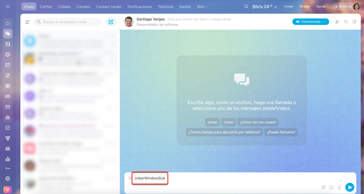
Task: Click the paperclip attach file icon
Action: [130, 178]
